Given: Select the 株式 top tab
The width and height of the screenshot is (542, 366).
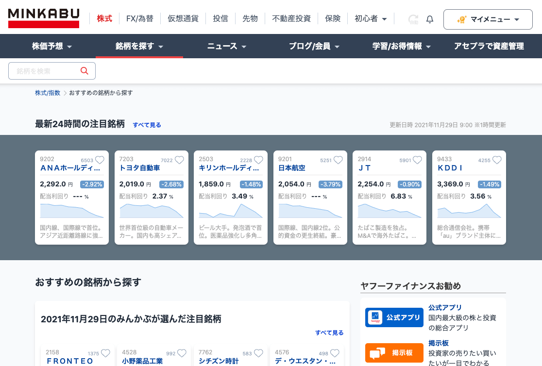Looking at the screenshot, I should pos(104,18).
